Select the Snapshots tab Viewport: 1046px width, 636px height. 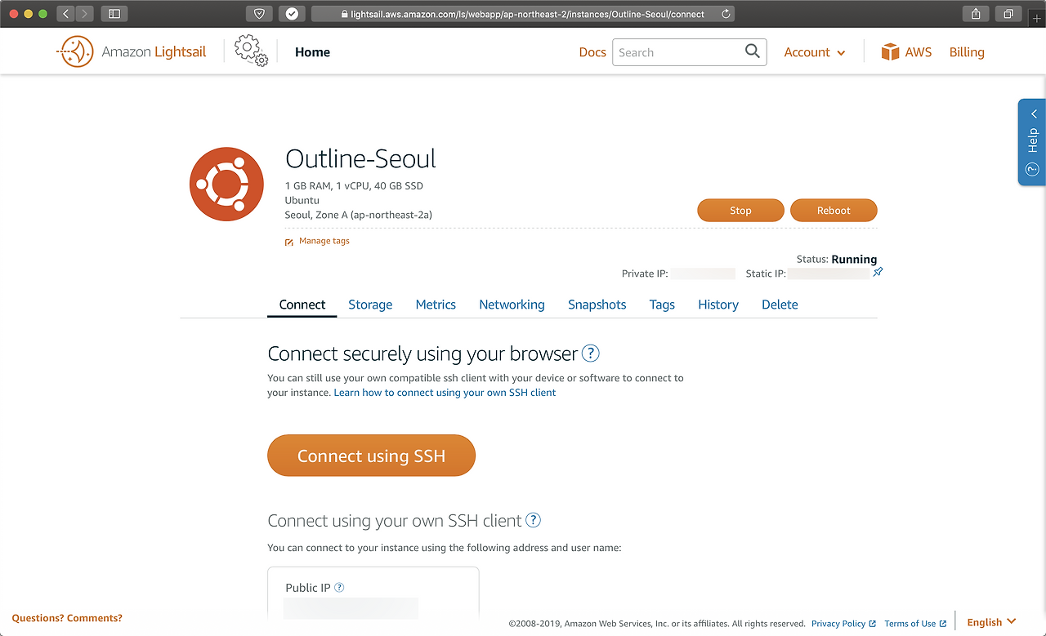[x=597, y=305]
